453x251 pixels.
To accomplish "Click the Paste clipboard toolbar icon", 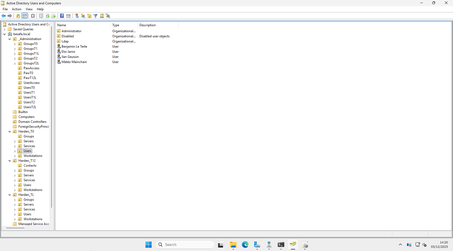I will [x=33, y=16].
